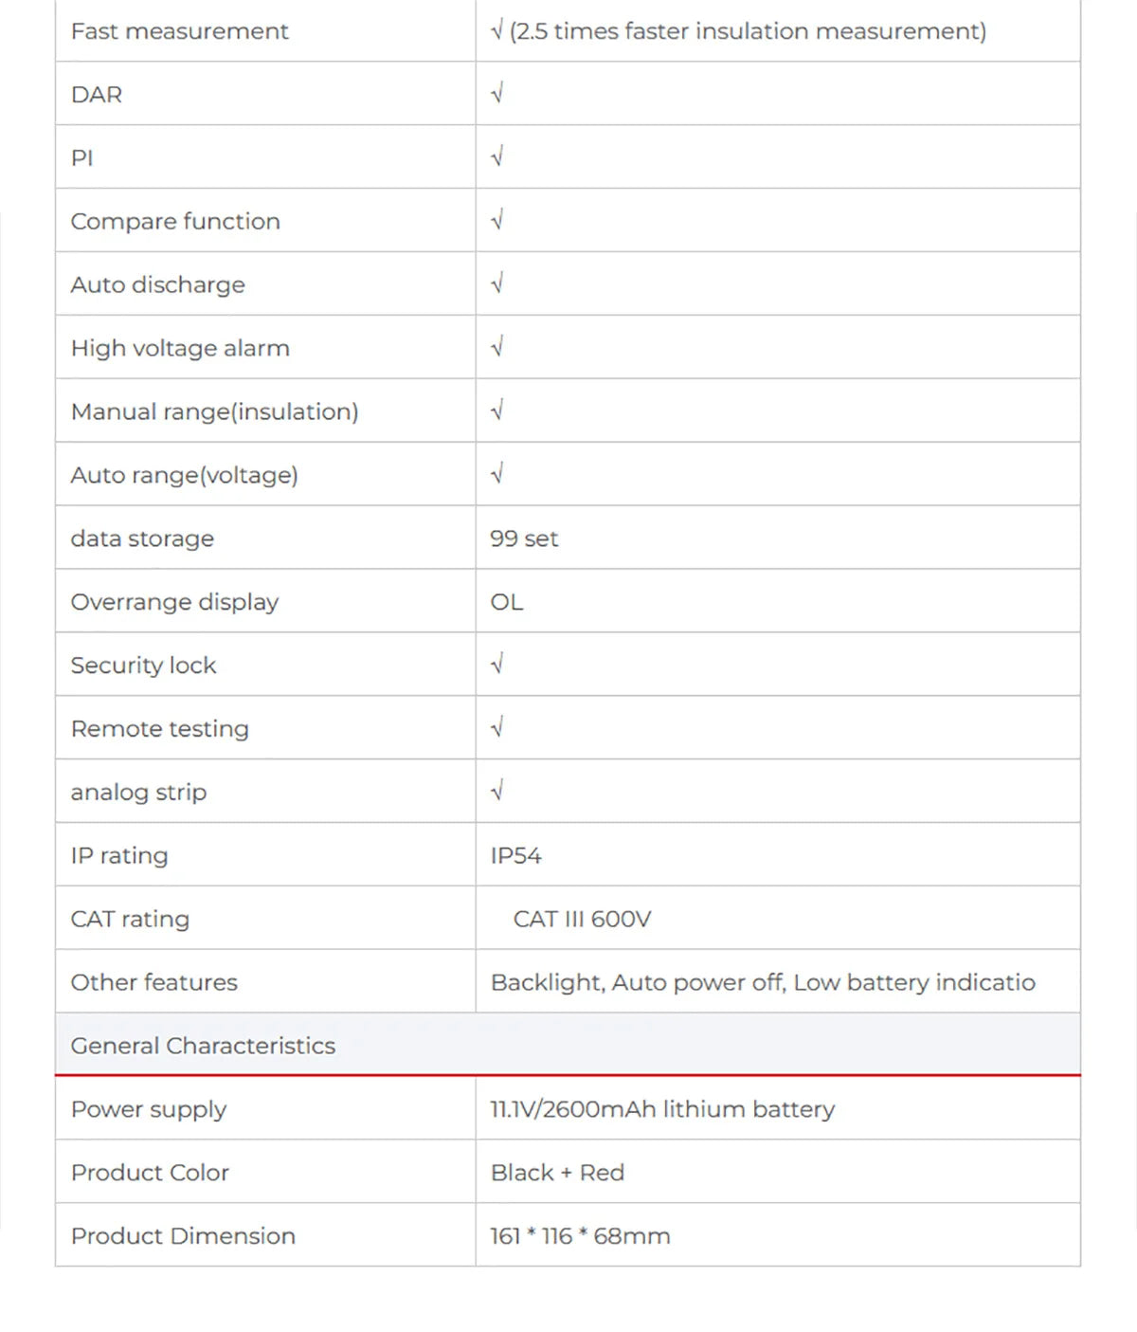
Task: Click the checkmark beside PI
Action: point(497,156)
